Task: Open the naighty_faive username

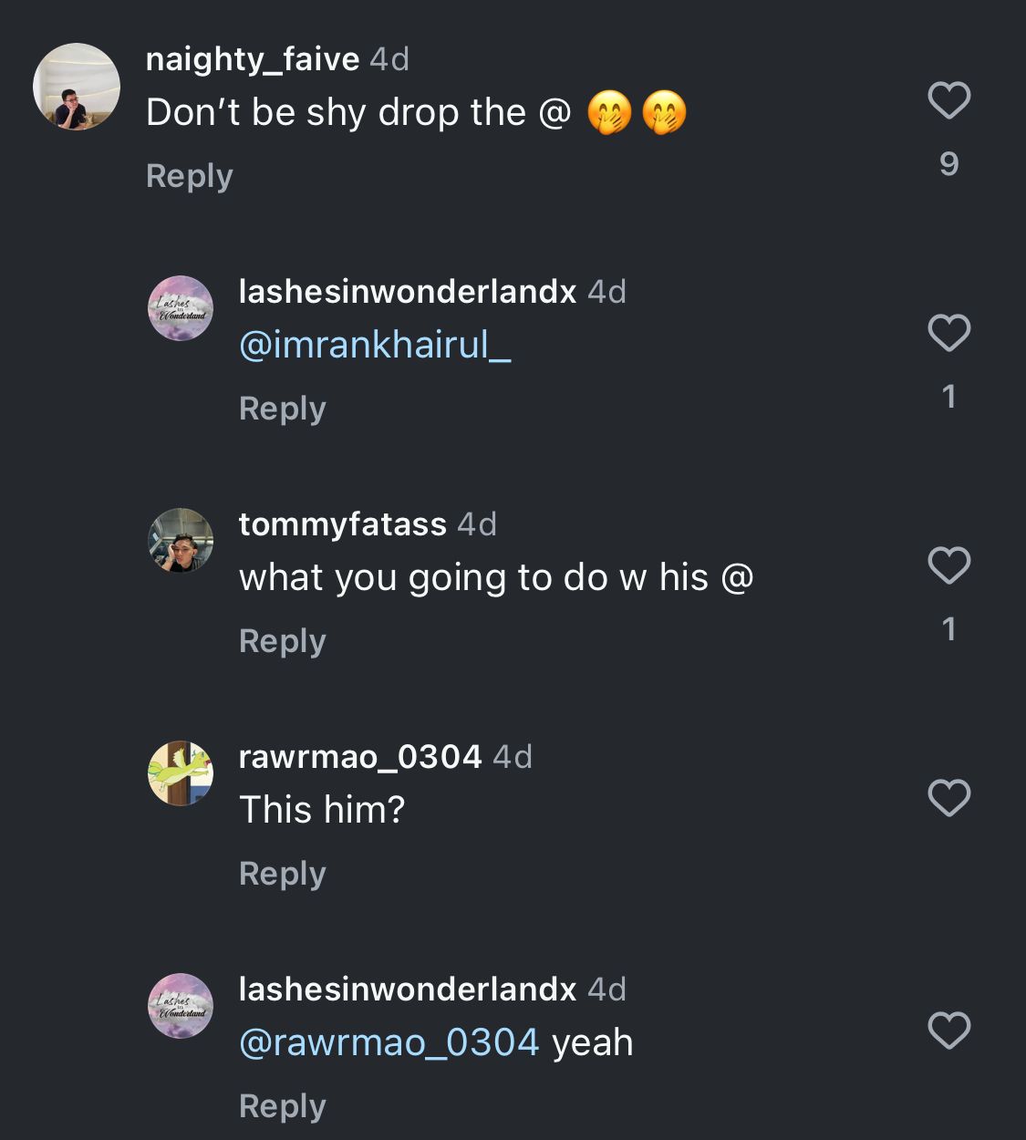Action: [253, 59]
